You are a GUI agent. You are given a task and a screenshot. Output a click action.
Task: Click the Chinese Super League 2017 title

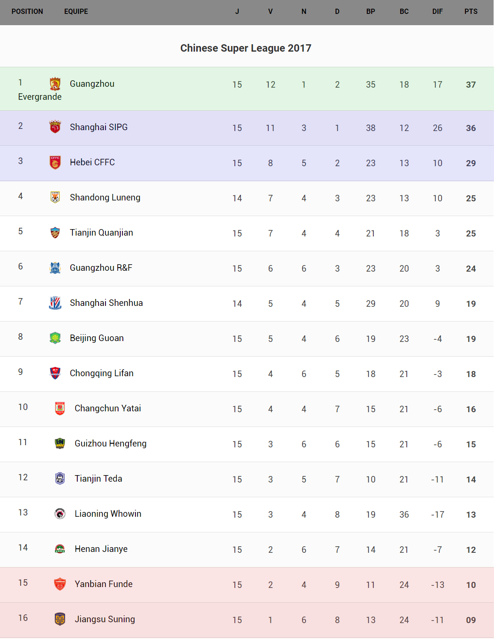(246, 48)
